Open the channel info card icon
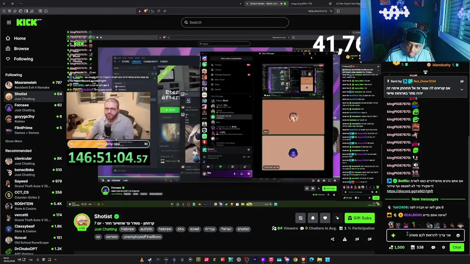This screenshot has width=470, height=264. (x=300, y=218)
